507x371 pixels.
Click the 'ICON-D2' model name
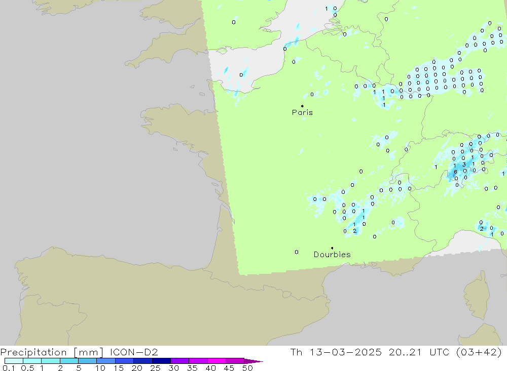[x=134, y=352]
